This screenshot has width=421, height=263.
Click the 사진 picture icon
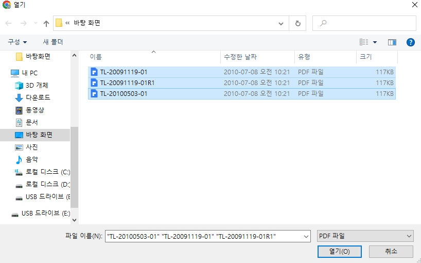point(19,147)
